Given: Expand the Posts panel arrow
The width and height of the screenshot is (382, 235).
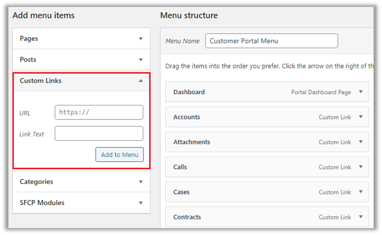Looking at the screenshot, I should coord(141,59).
